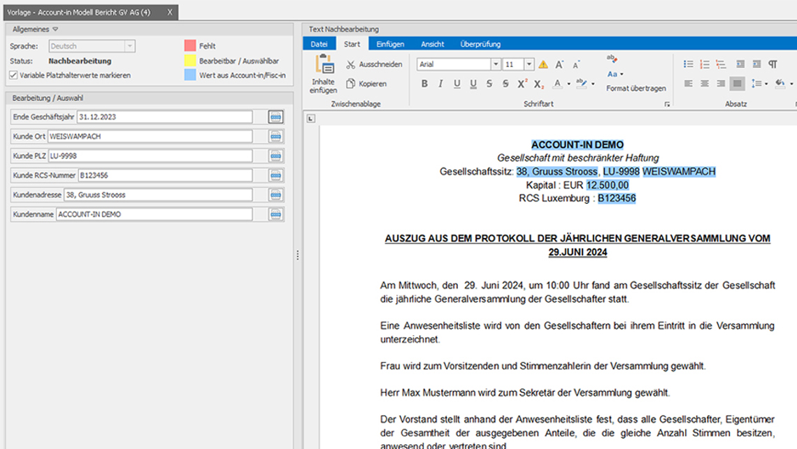This screenshot has height=449, width=797.
Task: Switch to the Einfügen ribbon tab
Action: [390, 44]
